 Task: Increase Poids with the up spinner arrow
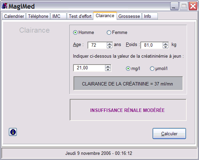click(x=165, y=44)
